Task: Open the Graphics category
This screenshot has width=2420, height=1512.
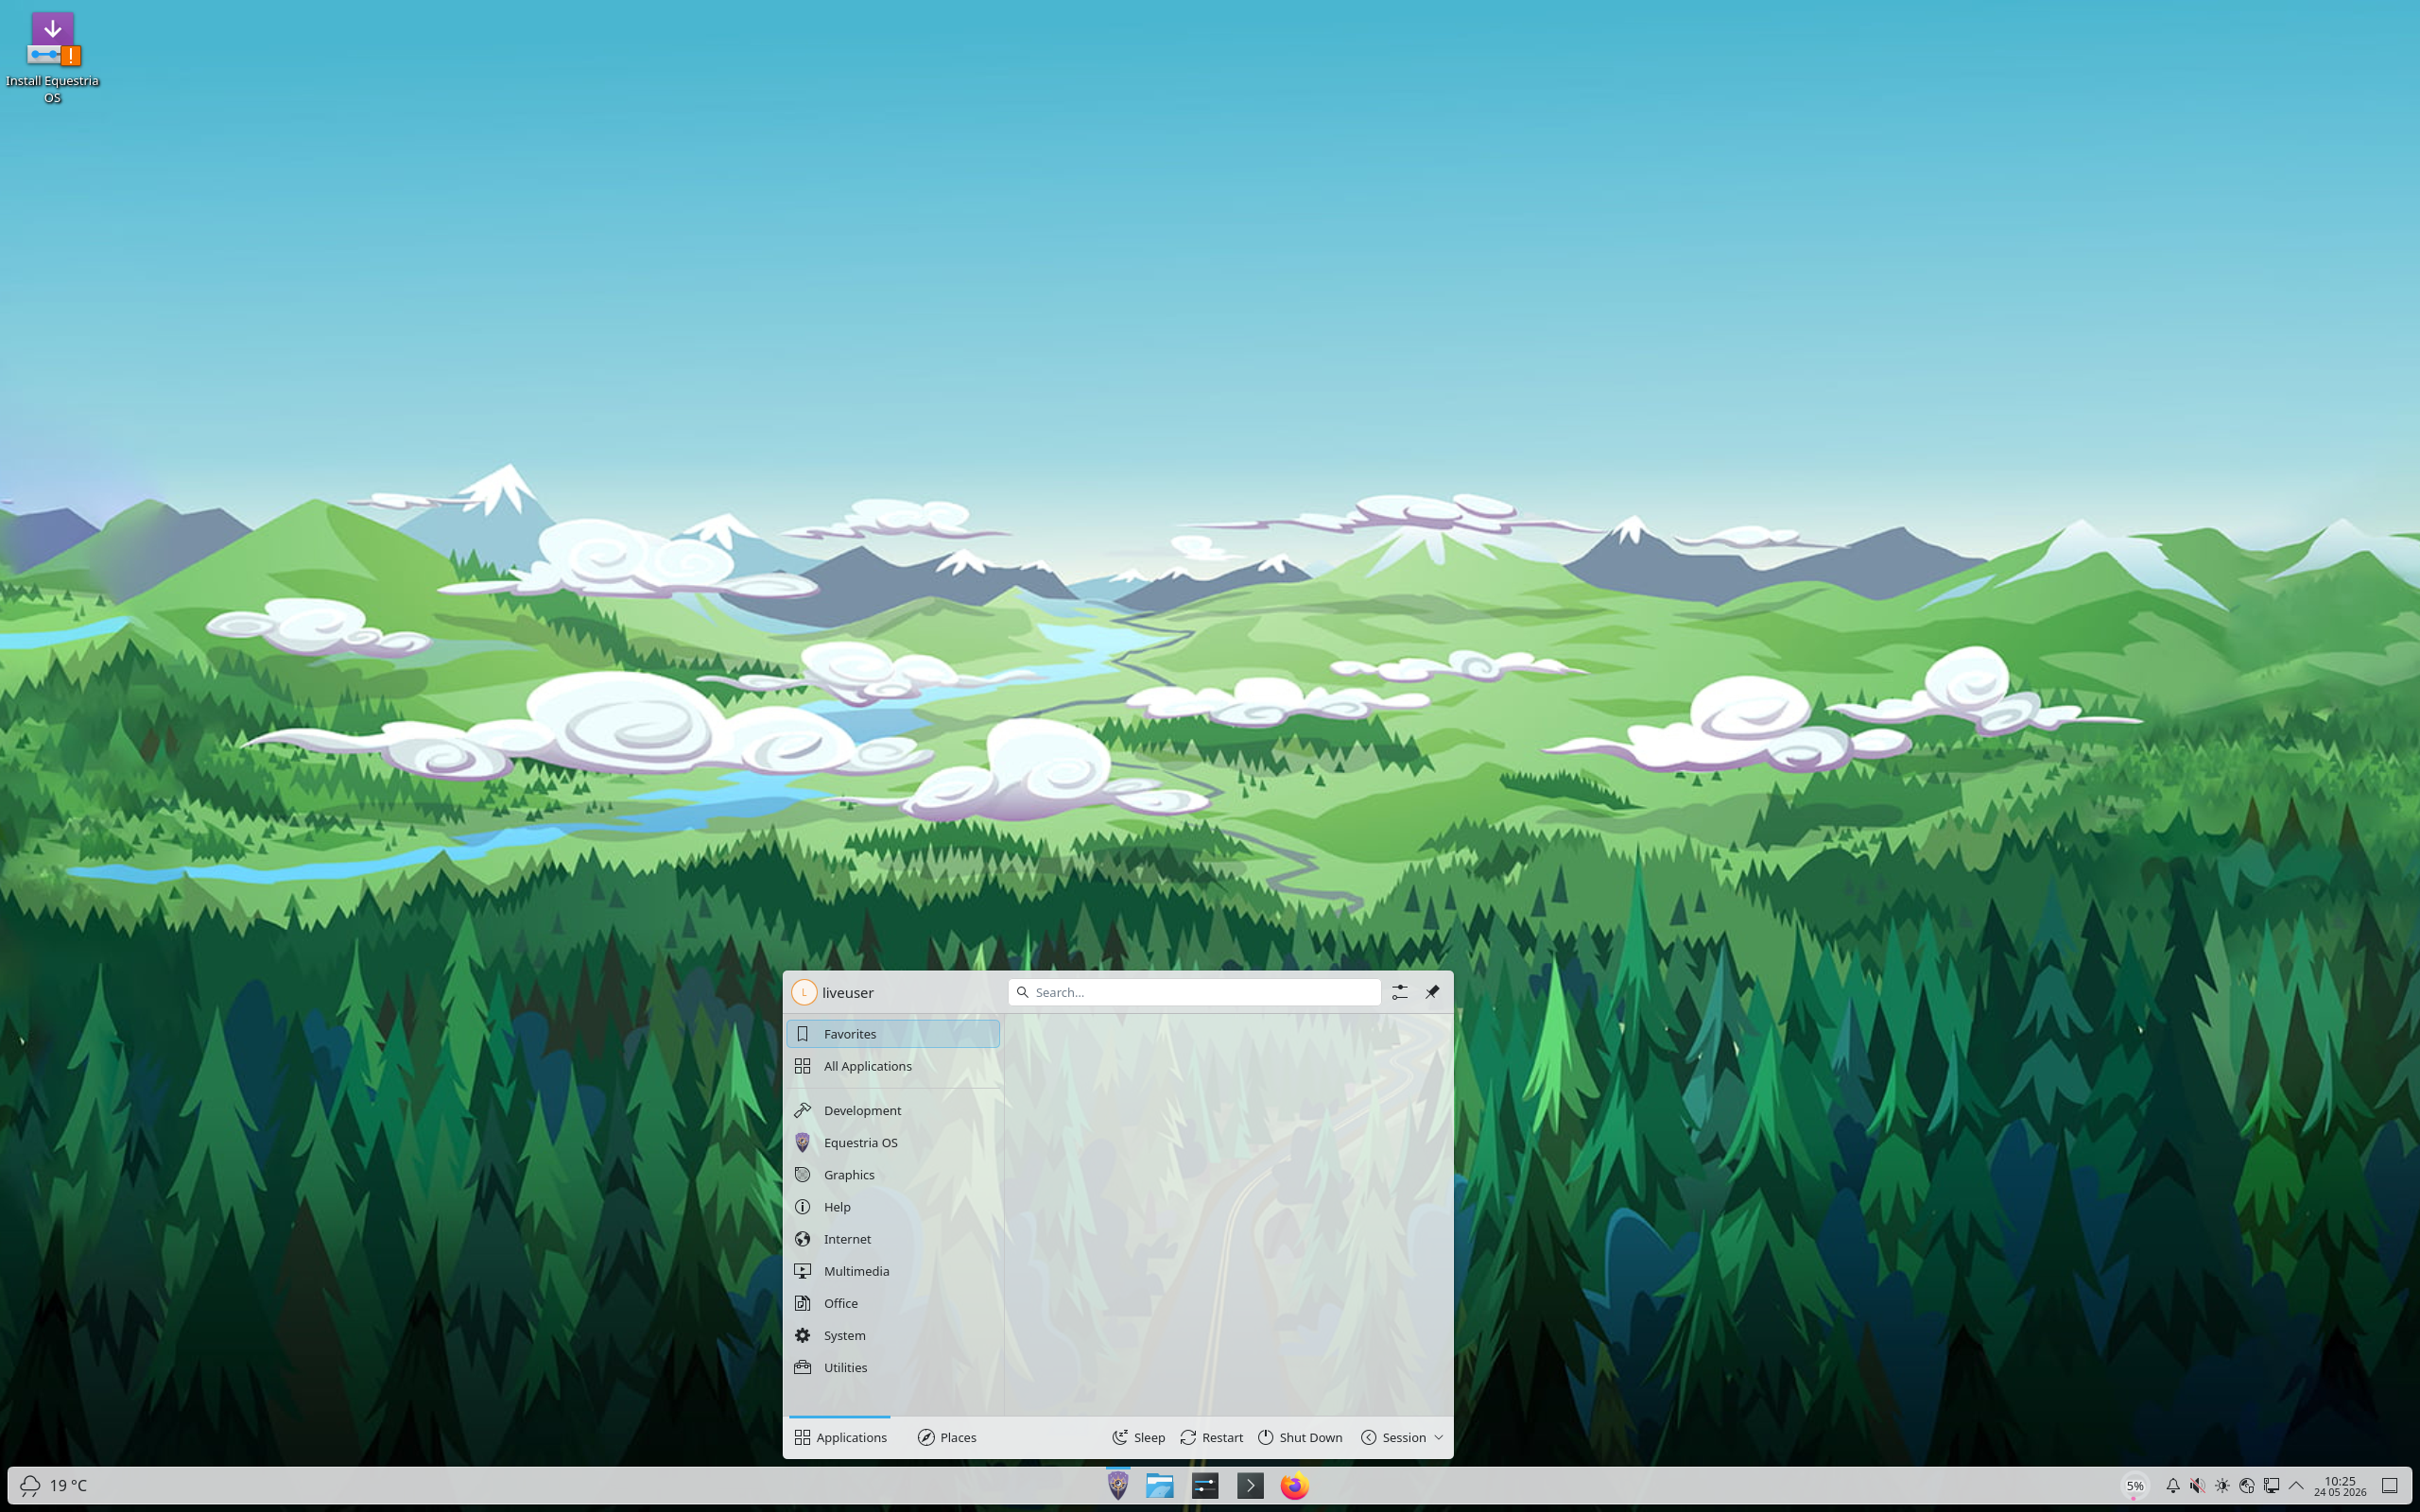Action: pos(893,1174)
